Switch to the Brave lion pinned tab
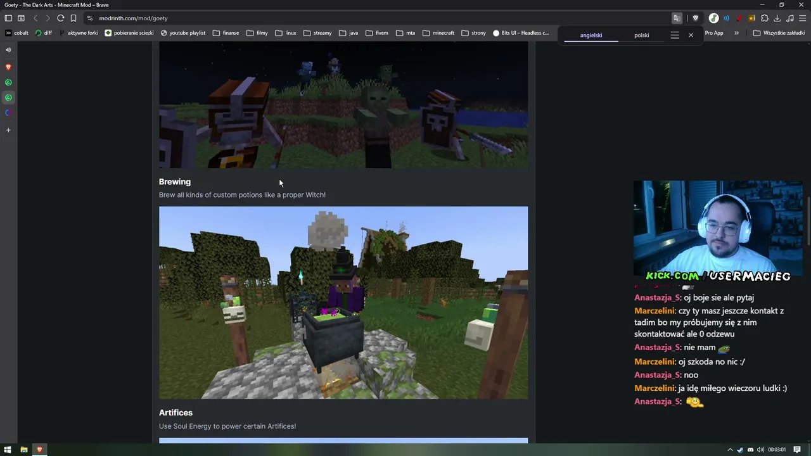Viewport: 811px width, 456px height. point(8,66)
